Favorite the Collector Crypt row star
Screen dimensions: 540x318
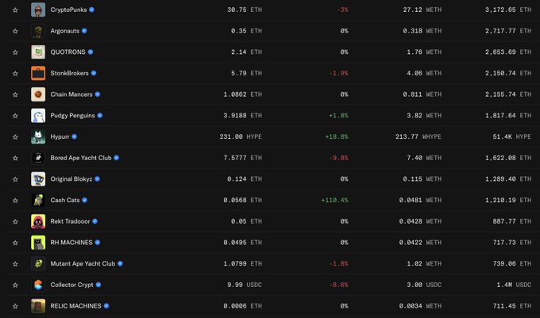click(15, 285)
